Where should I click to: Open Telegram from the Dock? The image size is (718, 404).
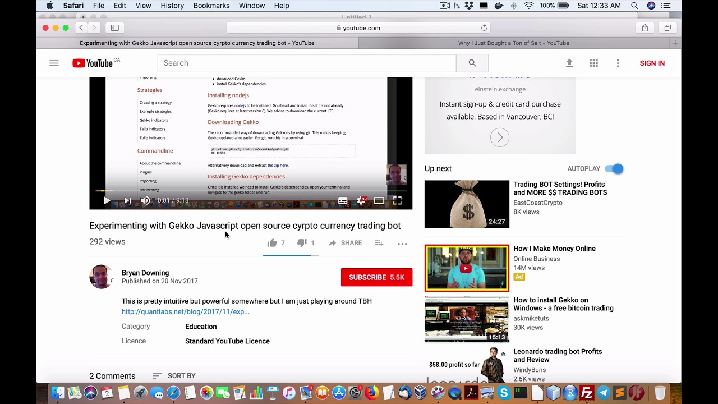pyautogui.click(x=604, y=393)
